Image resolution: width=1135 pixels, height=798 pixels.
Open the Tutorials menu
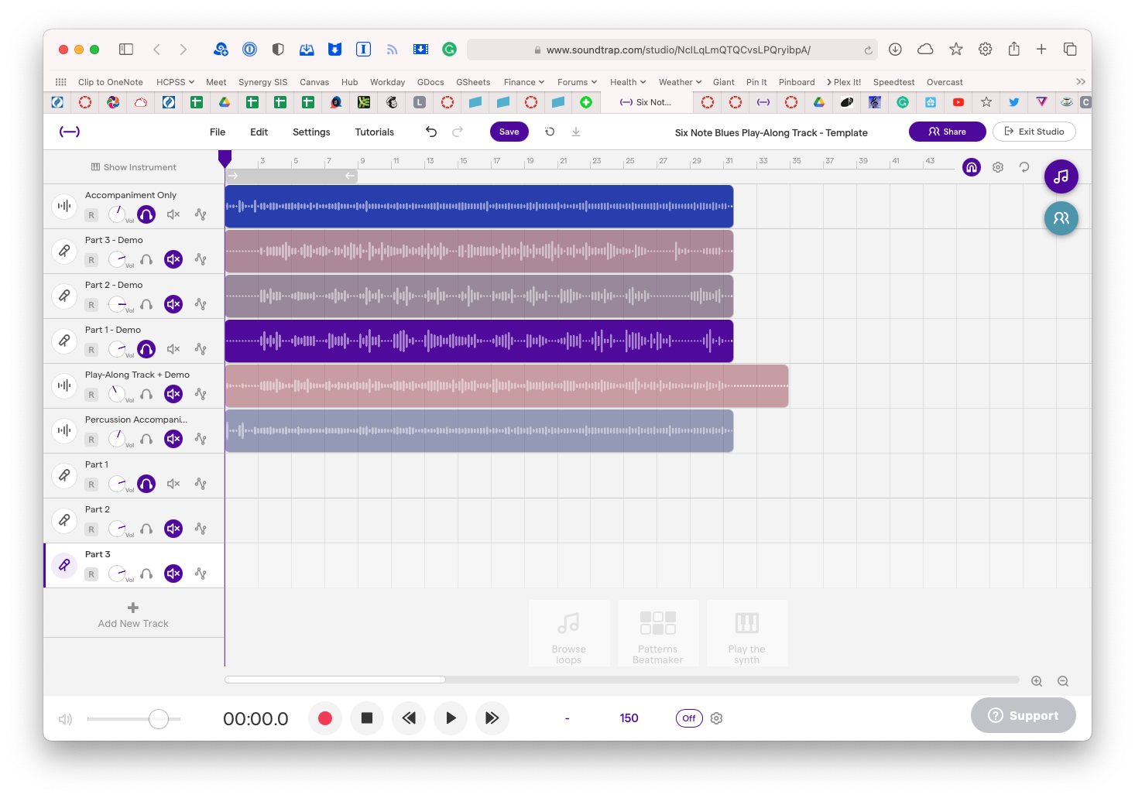[x=374, y=132]
